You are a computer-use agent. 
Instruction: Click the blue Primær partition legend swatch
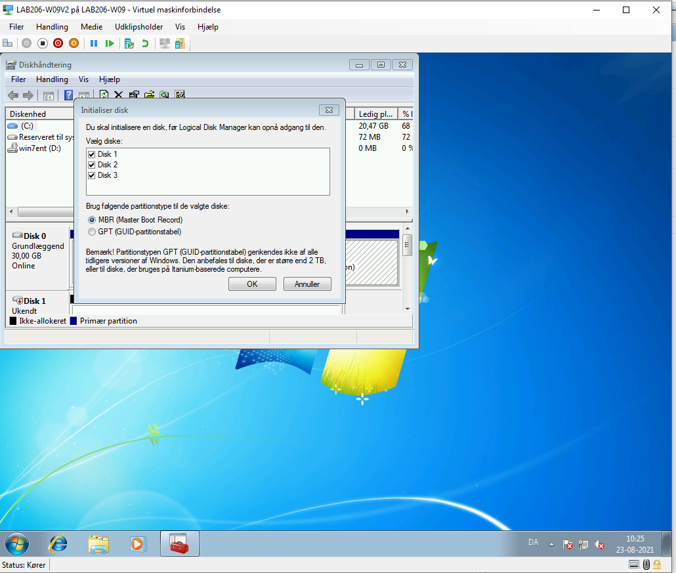point(74,321)
